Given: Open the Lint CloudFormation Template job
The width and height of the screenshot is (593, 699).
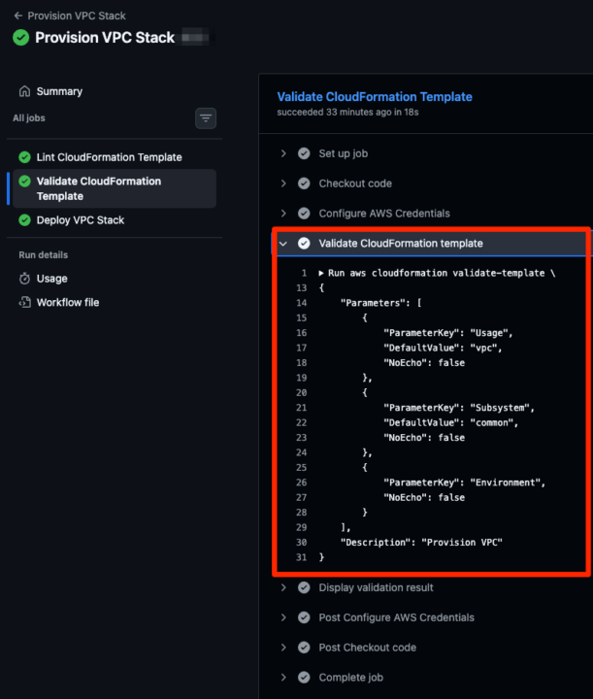Looking at the screenshot, I should 109,157.
